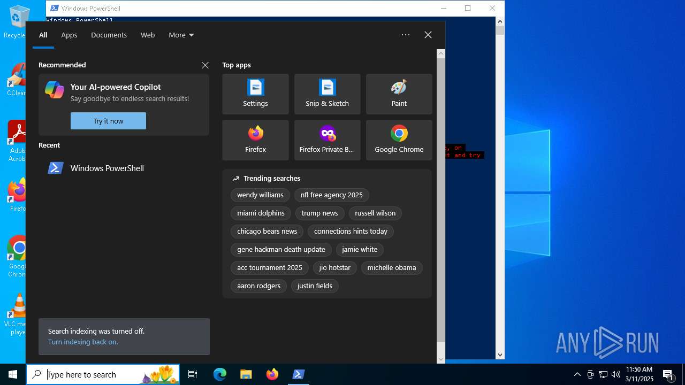Select the Firefox desktop shortcut
685x385 pixels.
tap(16, 195)
